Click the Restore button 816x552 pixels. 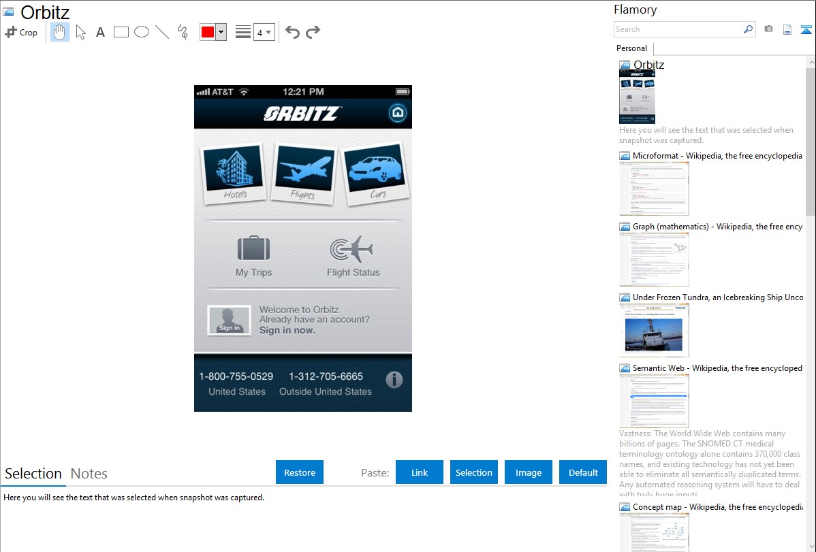tap(300, 472)
